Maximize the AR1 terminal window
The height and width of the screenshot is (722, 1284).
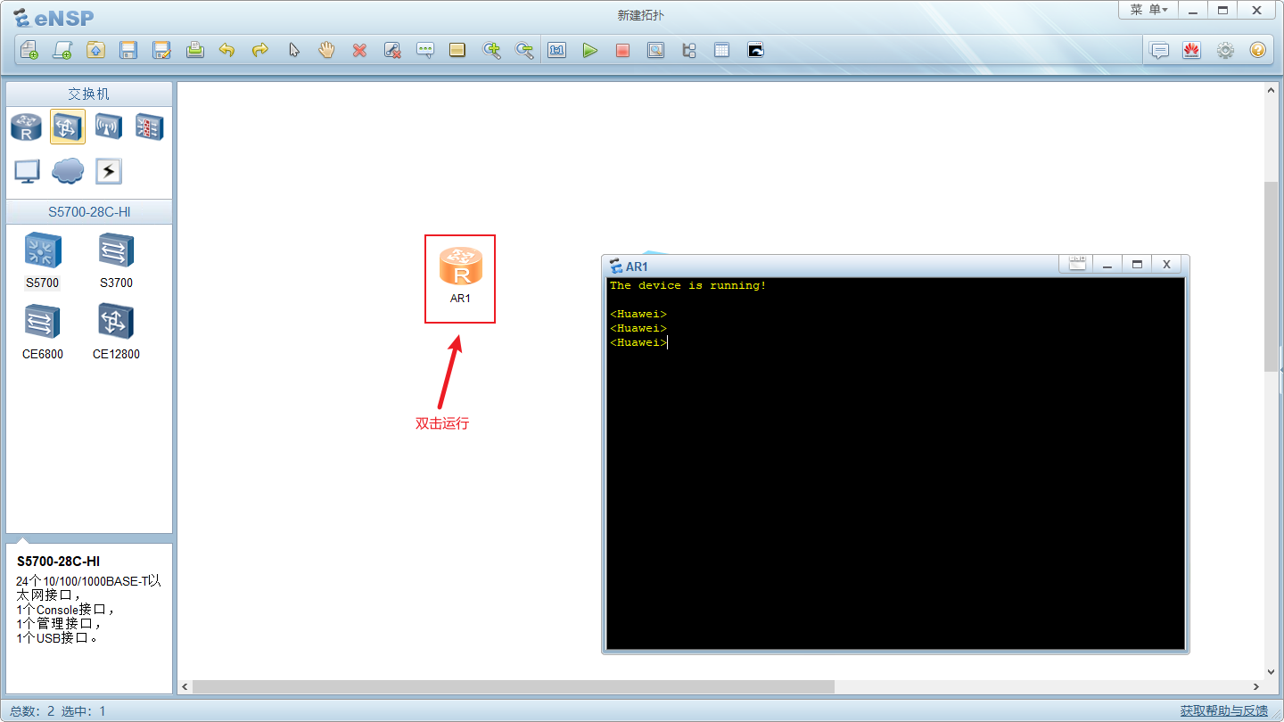(x=1137, y=264)
